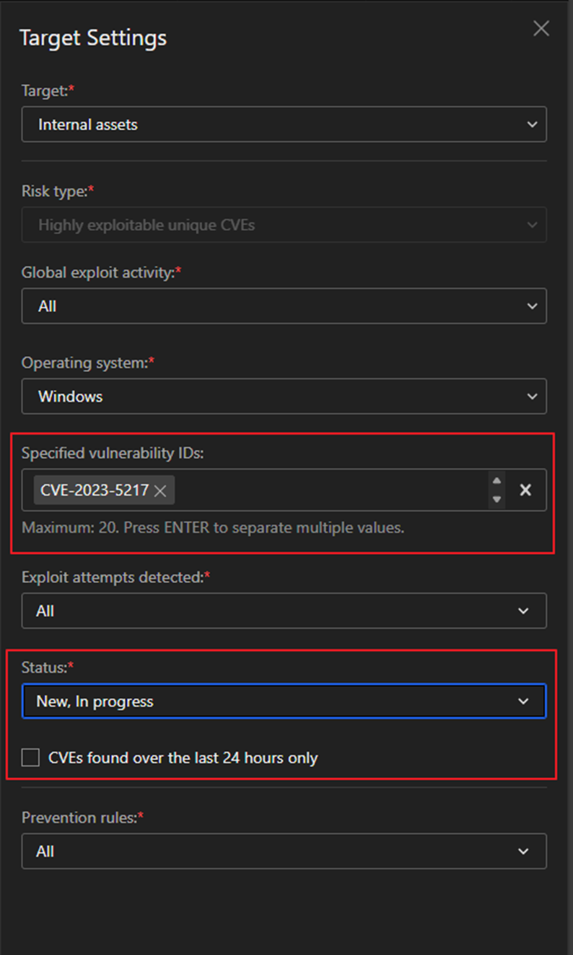Screen dimensions: 573x955
Task: Clear all specified vulnerability IDs
Action: pos(525,491)
